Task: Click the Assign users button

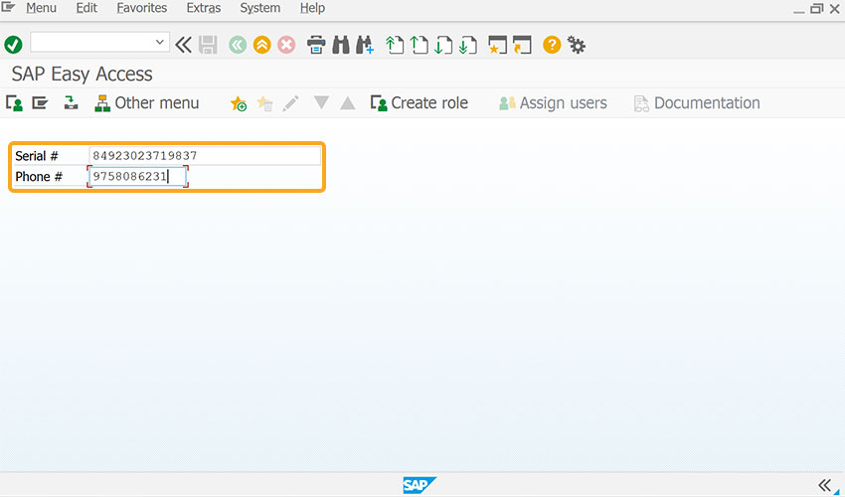Action: pos(553,103)
